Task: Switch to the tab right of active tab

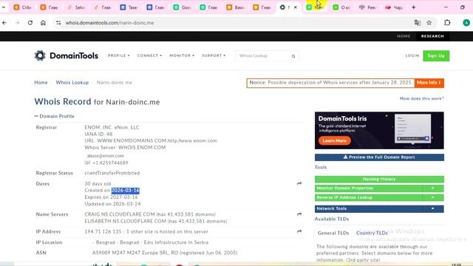Action: tap(315, 7)
